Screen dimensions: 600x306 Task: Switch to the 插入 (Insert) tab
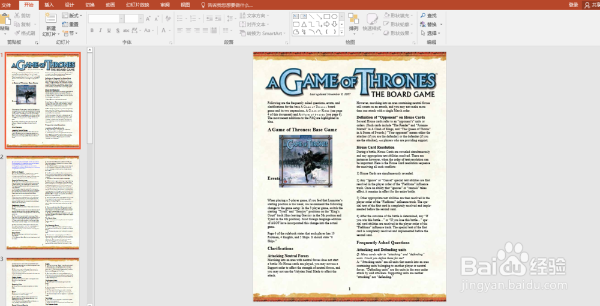click(x=49, y=5)
